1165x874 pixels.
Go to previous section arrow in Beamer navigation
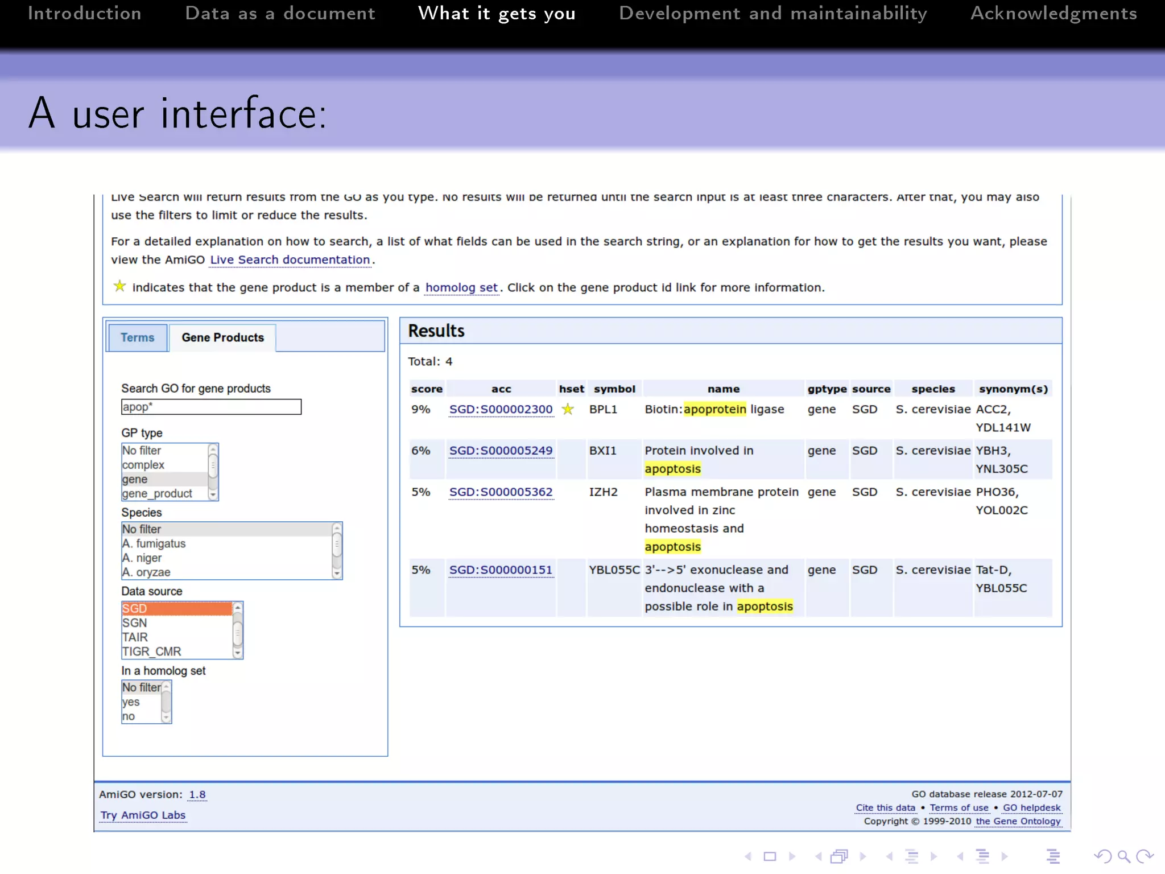pyautogui.click(x=960, y=856)
